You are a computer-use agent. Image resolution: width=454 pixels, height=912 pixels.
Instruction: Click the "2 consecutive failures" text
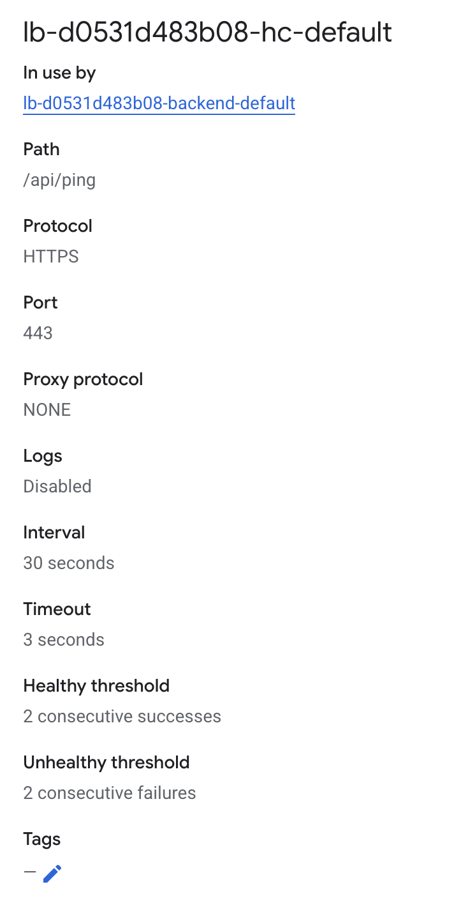(110, 793)
